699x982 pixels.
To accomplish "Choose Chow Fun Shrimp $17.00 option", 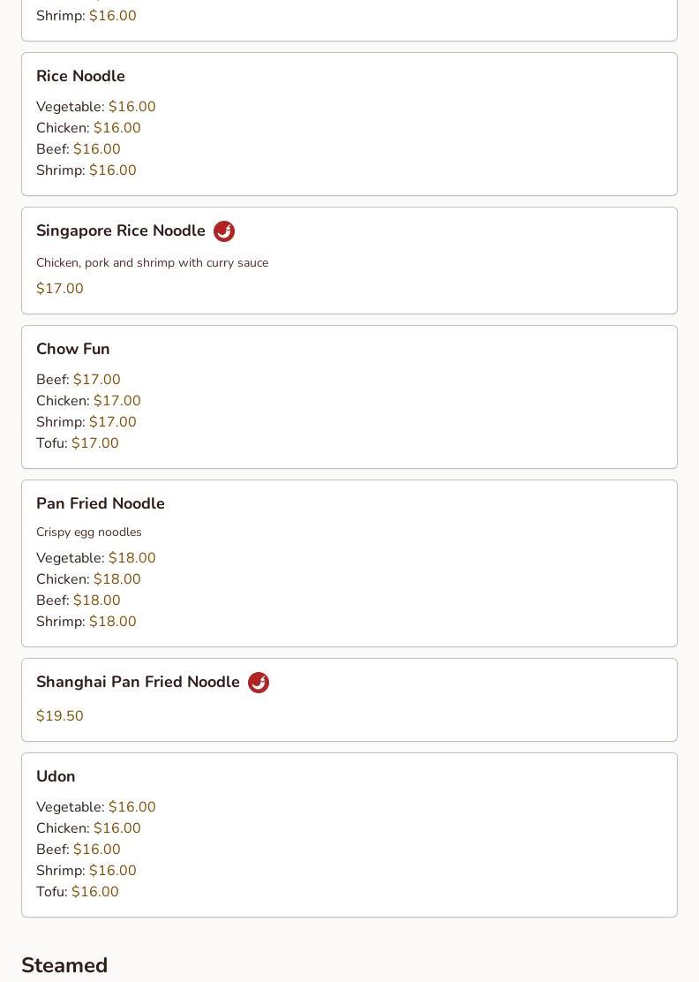I will click(86, 421).
